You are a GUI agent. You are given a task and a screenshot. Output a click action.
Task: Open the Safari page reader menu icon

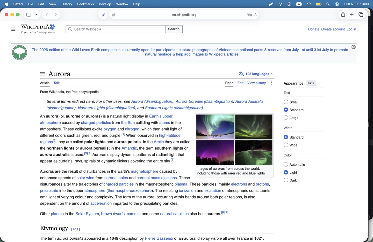[x=113, y=15]
